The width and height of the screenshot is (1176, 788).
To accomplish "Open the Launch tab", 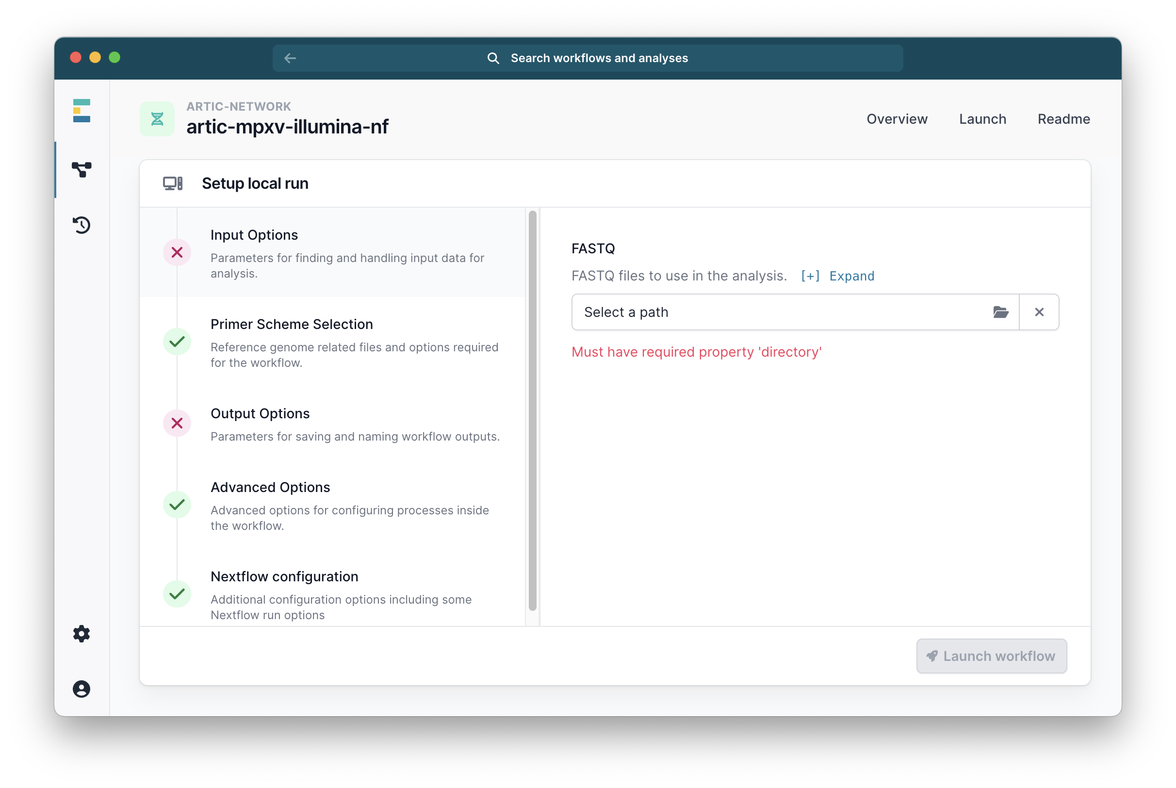I will [982, 119].
